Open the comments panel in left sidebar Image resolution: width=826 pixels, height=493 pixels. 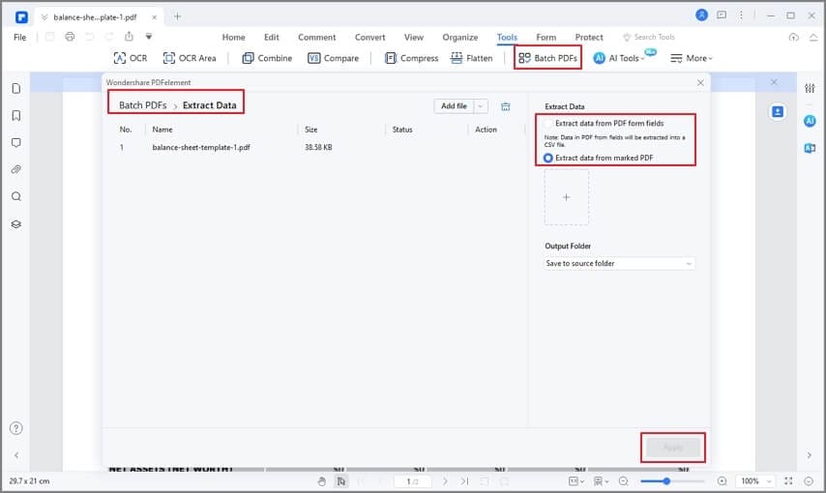(x=16, y=143)
